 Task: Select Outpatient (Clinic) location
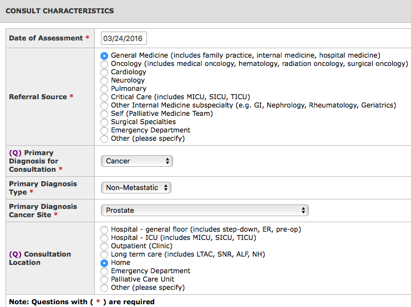click(104, 247)
